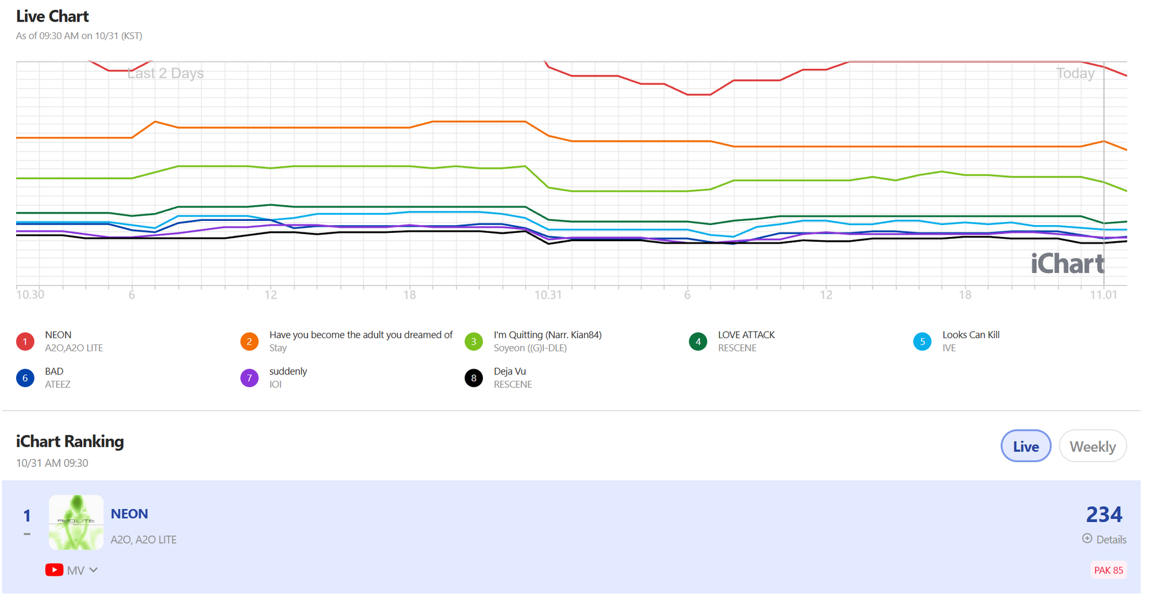The image size is (1149, 595).
Task: Click artist IOI in the legend
Action: [275, 384]
